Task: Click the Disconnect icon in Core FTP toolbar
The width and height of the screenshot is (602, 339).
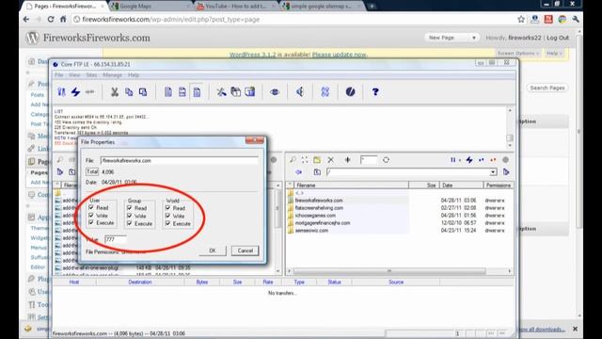Action: pyautogui.click(x=90, y=92)
